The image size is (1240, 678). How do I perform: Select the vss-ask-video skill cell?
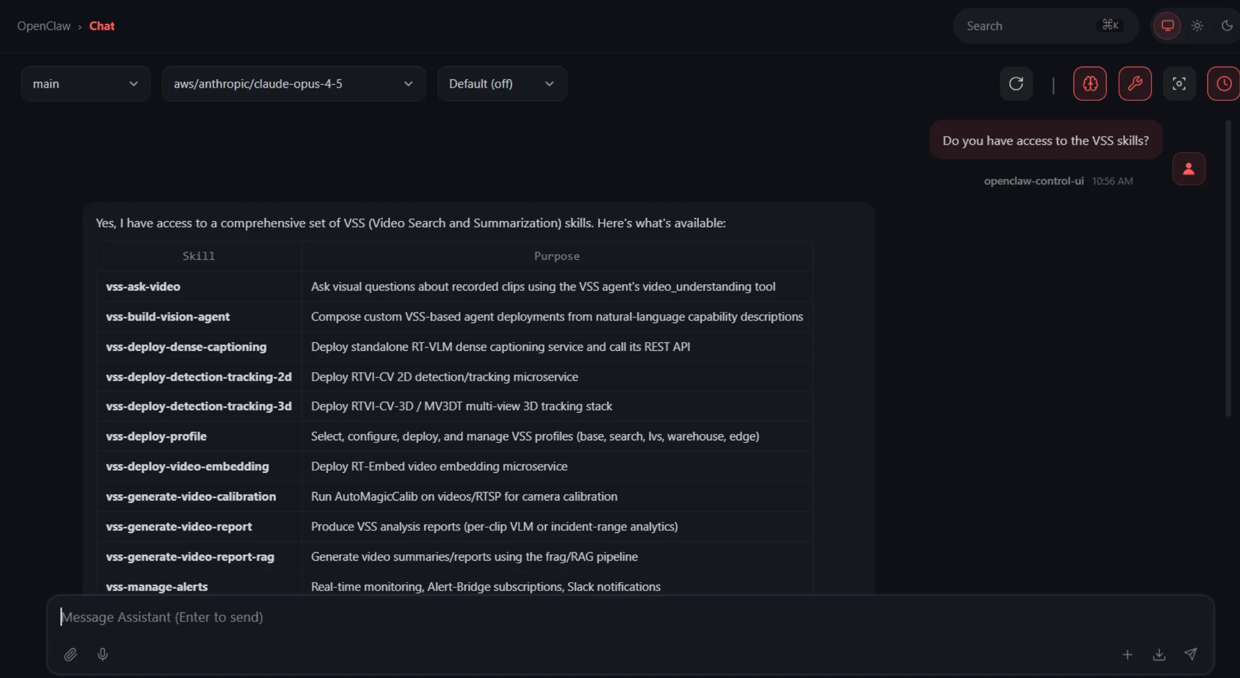(199, 286)
